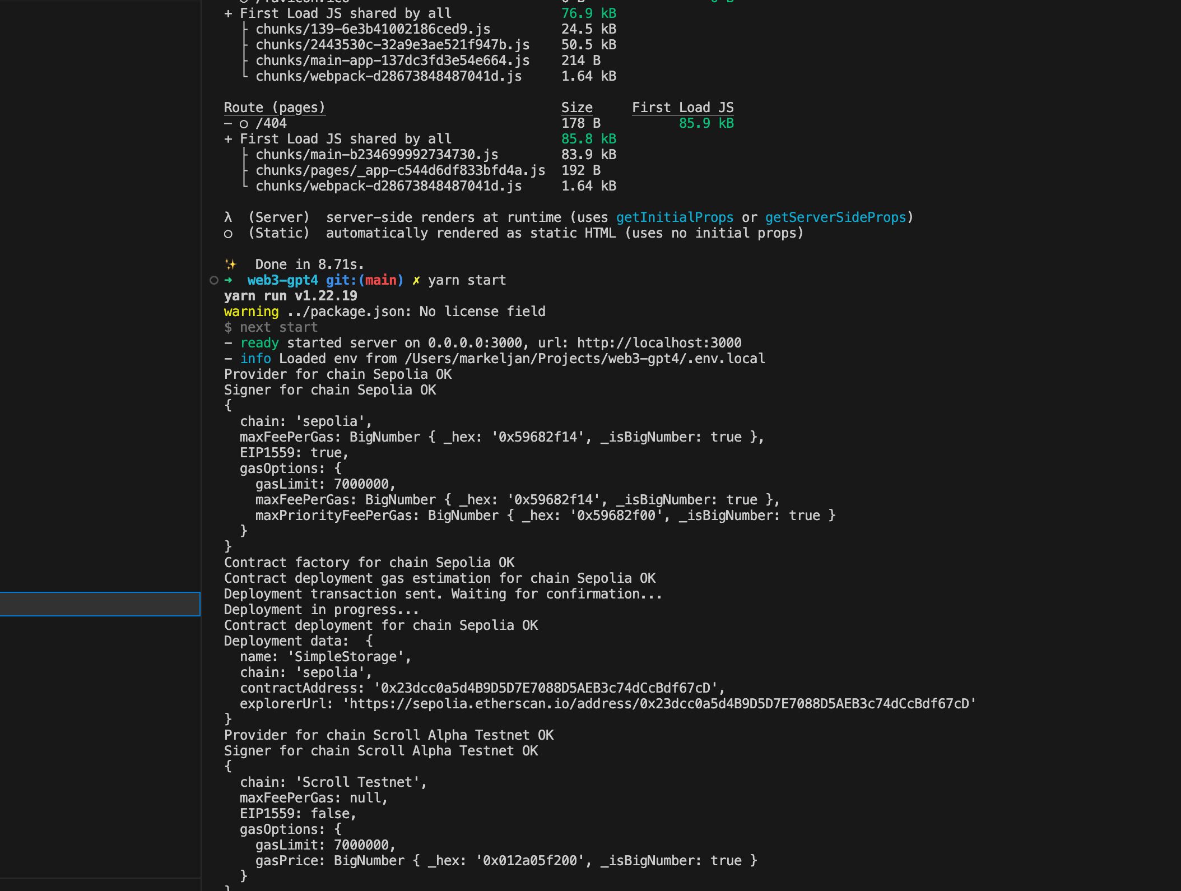Click the 'EIP1559: true,' line
Screen dimensions: 1181x891
click(294, 453)
